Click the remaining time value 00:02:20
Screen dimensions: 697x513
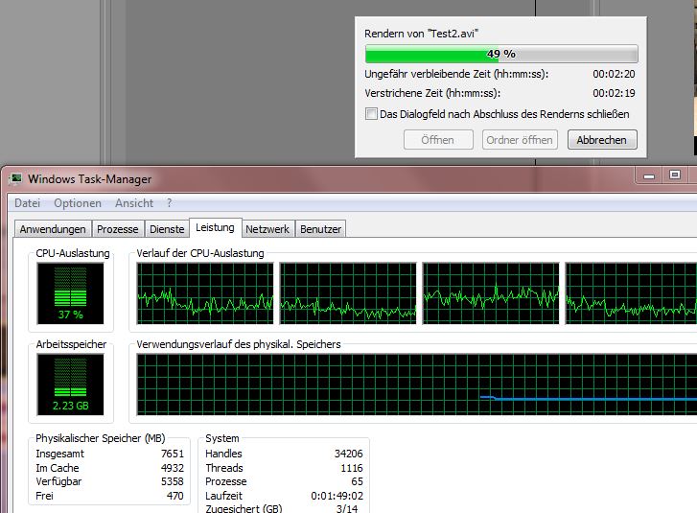(x=614, y=74)
